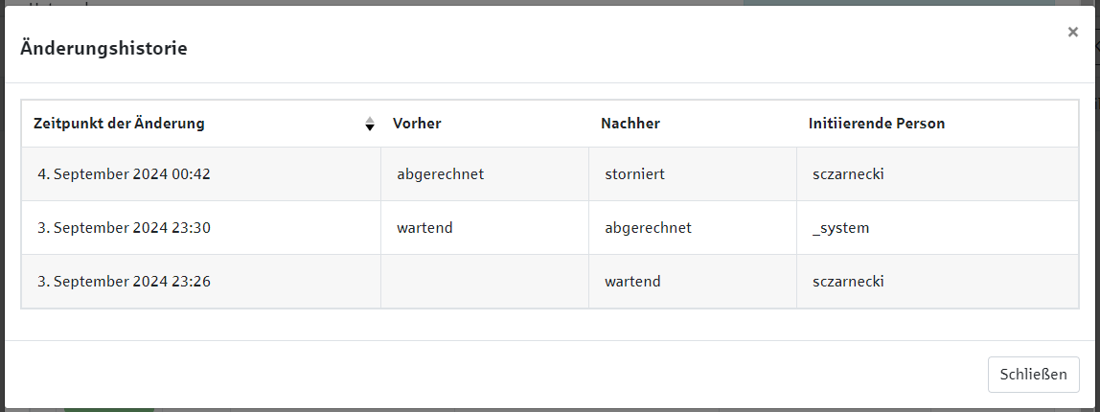This screenshot has width=1100, height=412.
Task: Select the Vorher column header
Action: click(x=417, y=124)
